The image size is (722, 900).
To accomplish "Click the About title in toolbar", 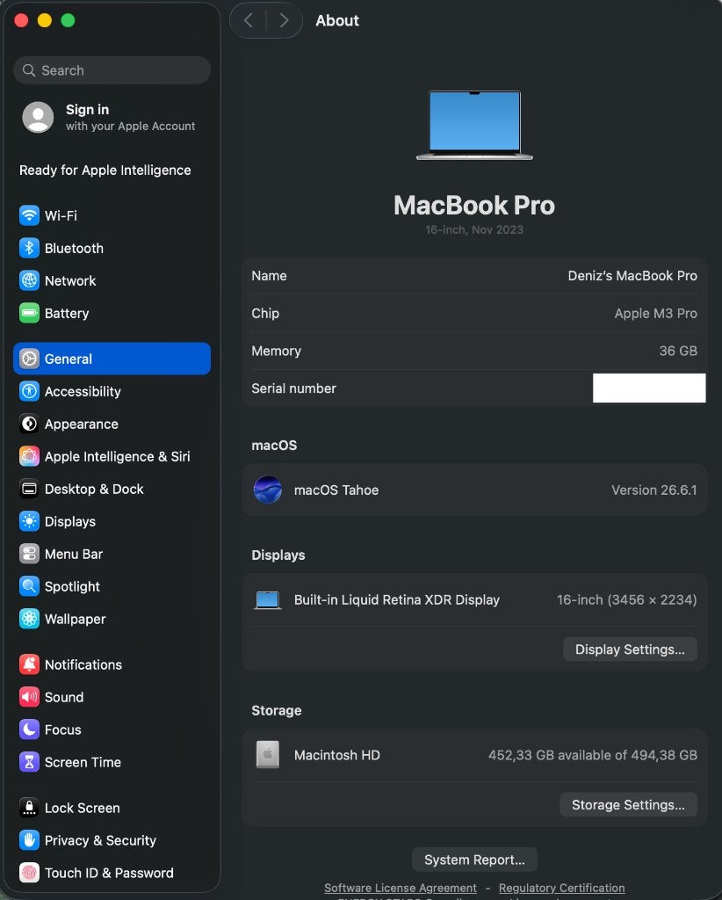I will [337, 21].
